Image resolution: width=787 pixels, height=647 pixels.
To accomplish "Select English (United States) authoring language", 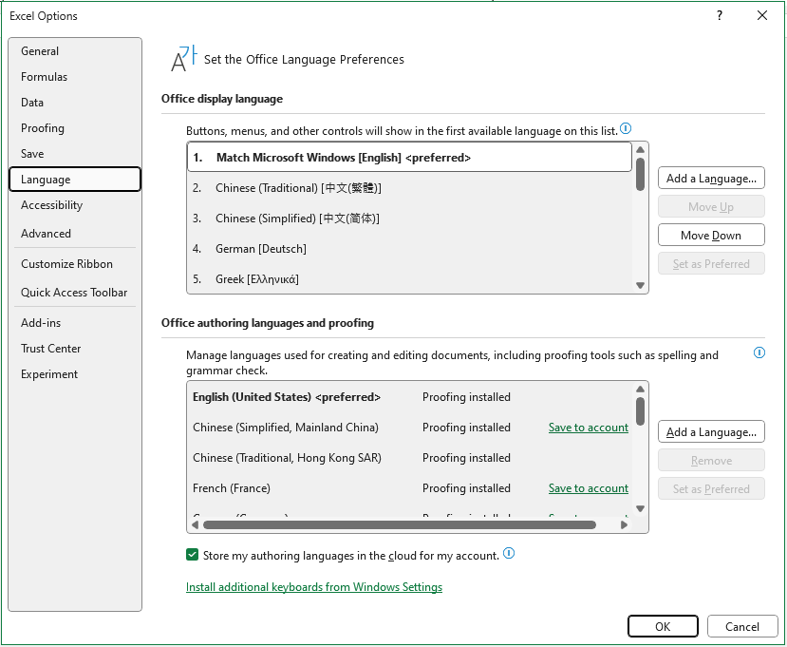I will point(409,397).
